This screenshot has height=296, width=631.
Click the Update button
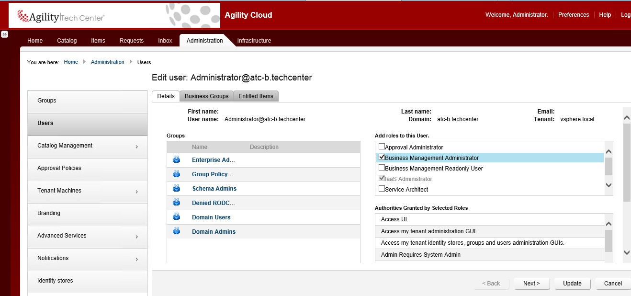572,284
